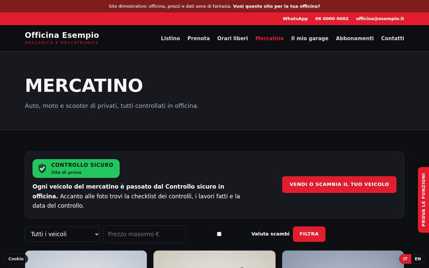This screenshot has width=429, height=268.
Task: Open the right vehicle card thumbnail
Action: coord(343,259)
